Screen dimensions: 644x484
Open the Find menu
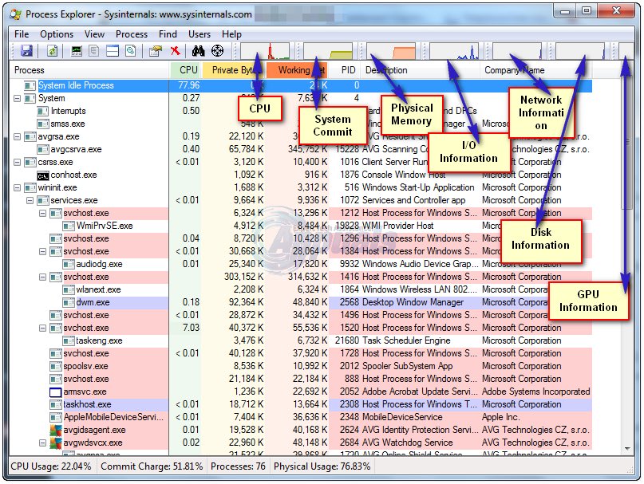[x=168, y=34]
